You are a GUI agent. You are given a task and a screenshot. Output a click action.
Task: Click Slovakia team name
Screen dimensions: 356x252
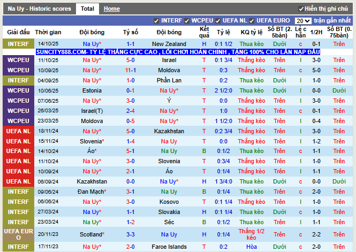(169, 212)
